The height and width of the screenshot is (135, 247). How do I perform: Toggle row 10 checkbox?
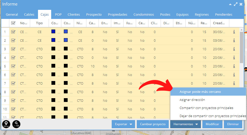(x=13, y=109)
